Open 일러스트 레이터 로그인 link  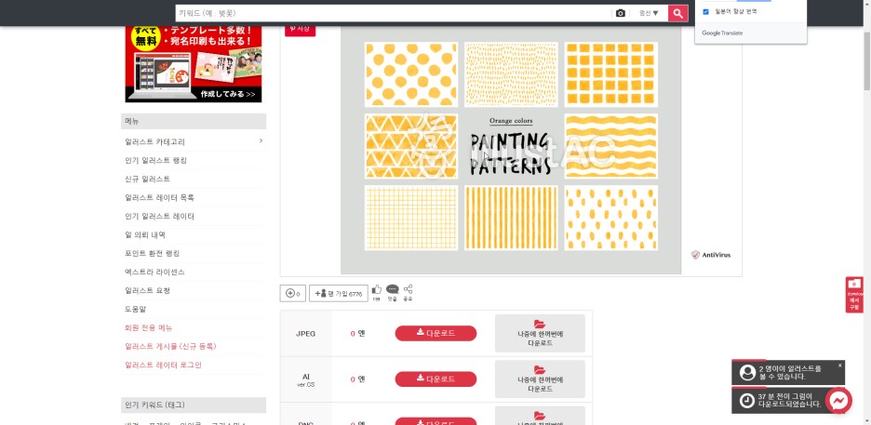164,365
